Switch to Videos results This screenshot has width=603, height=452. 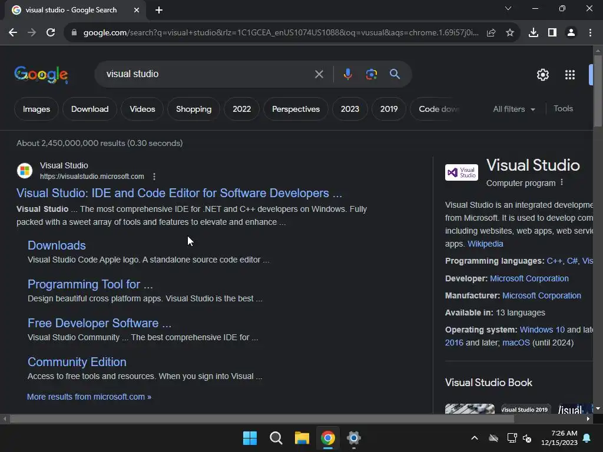(143, 109)
